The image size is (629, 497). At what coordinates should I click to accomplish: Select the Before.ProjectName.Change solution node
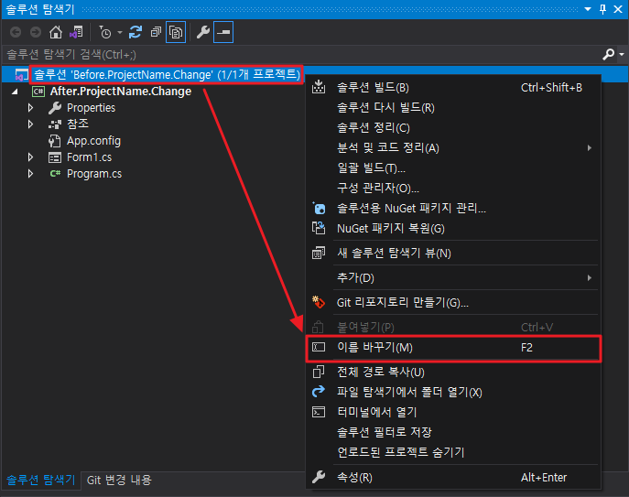pyautogui.click(x=167, y=75)
